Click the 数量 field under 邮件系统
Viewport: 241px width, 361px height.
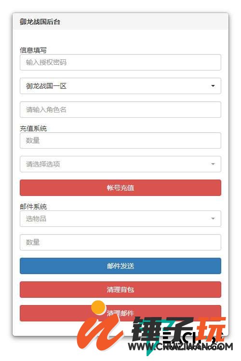click(x=120, y=242)
